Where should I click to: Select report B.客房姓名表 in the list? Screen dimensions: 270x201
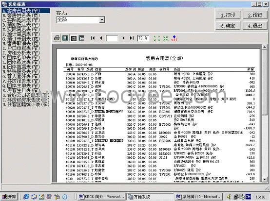[x=21, y=16]
